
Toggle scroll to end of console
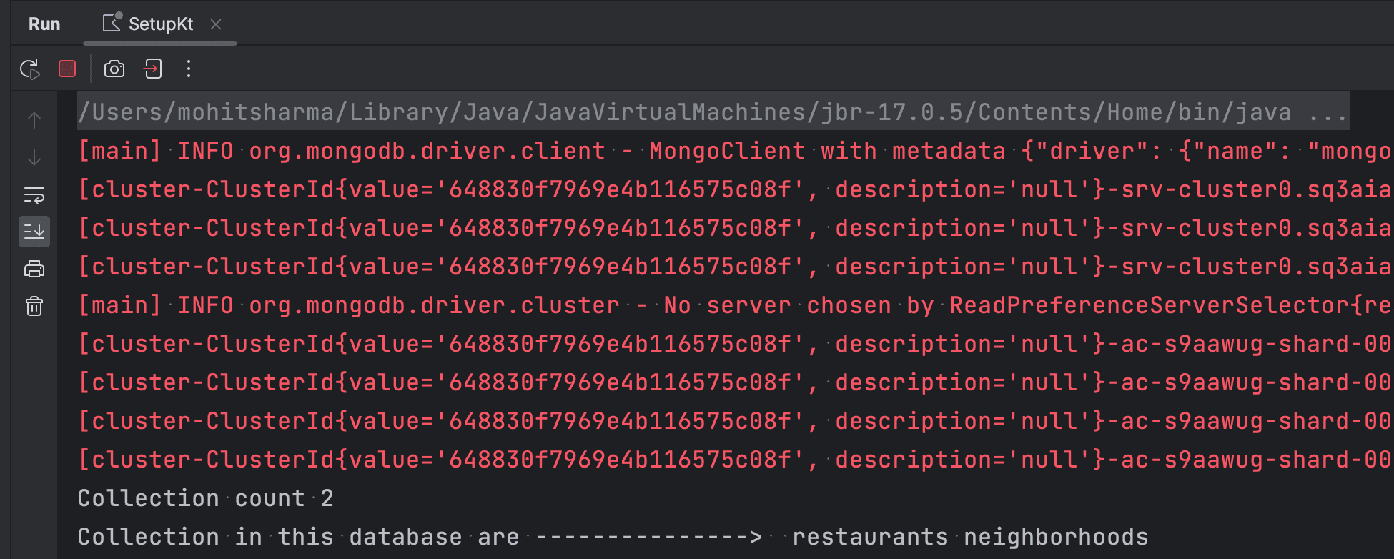pyautogui.click(x=34, y=232)
